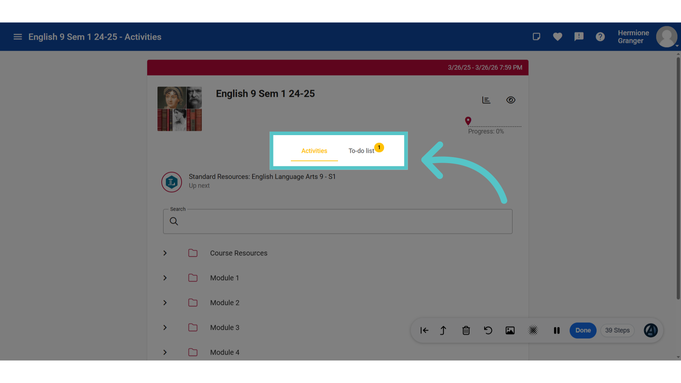
Task: Delete step using trash icon
Action: pyautogui.click(x=466, y=331)
